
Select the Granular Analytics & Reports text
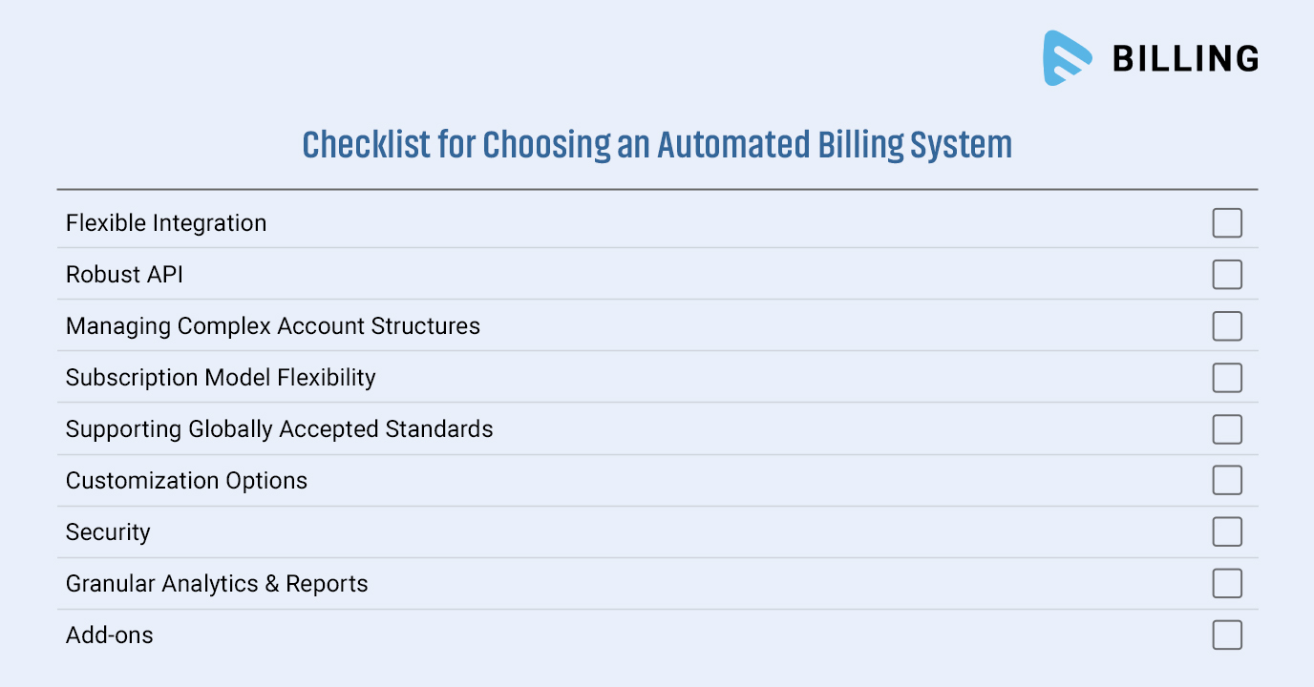coord(217,584)
